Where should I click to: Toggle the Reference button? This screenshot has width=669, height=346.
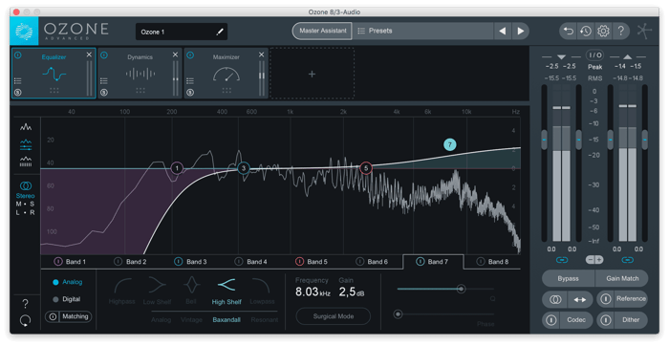click(x=622, y=299)
